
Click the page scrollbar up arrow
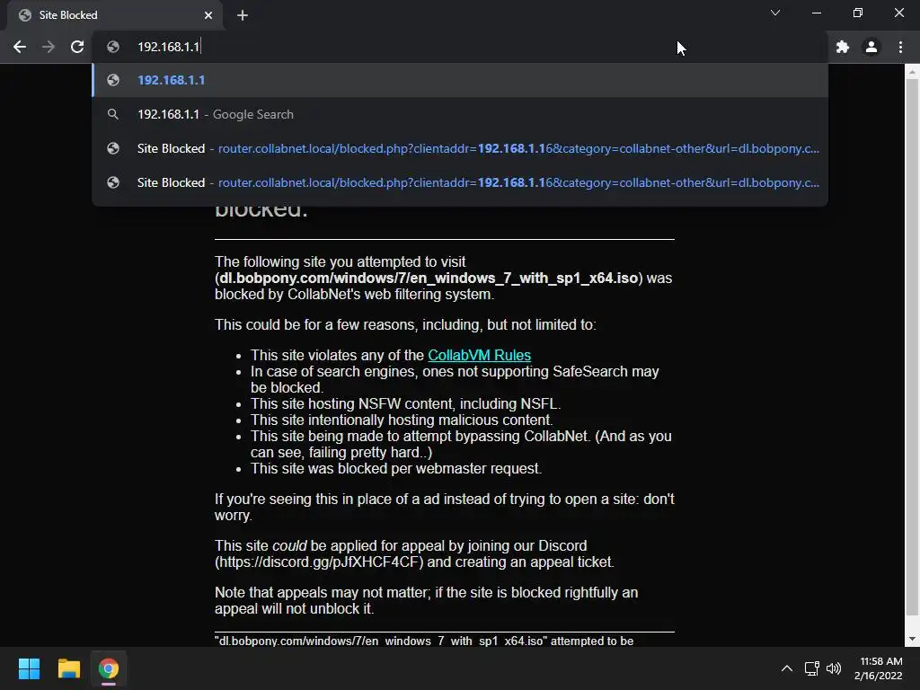coord(912,72)
